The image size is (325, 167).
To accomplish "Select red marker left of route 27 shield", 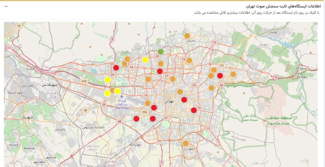I will [153, 119].
